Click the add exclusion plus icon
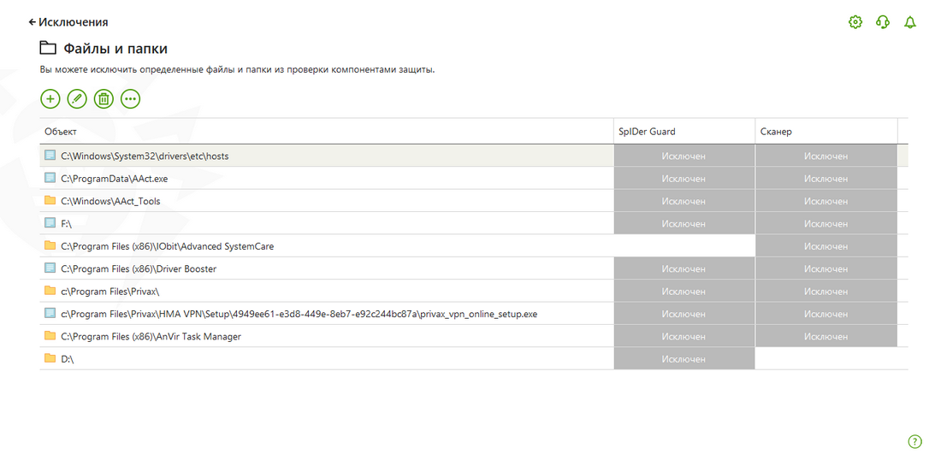The height and width of the screenshot is (454, 935). pyautogui.click(x=50, y=99)
